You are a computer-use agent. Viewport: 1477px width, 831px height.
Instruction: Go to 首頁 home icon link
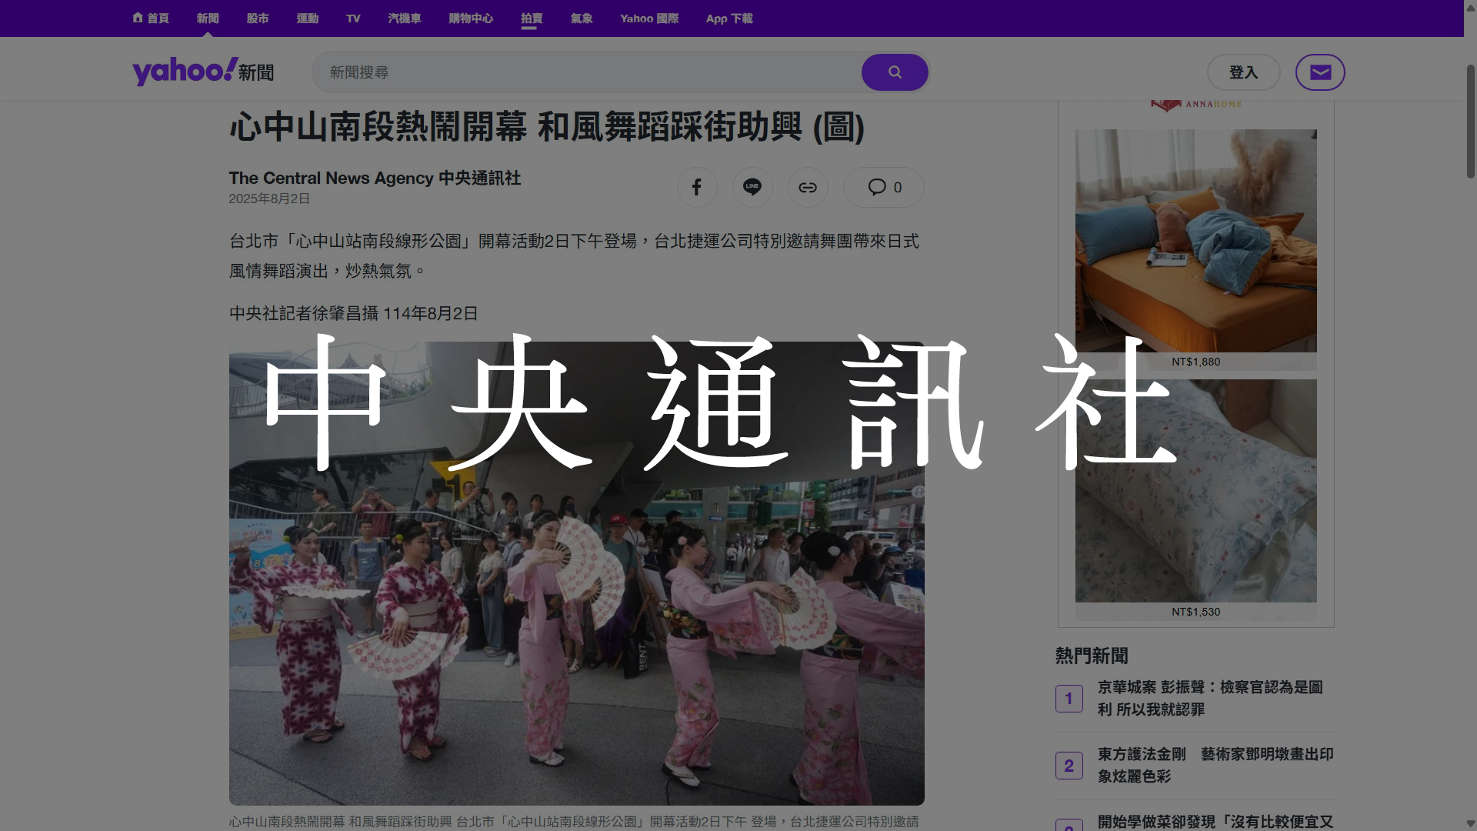coord(151,18)
